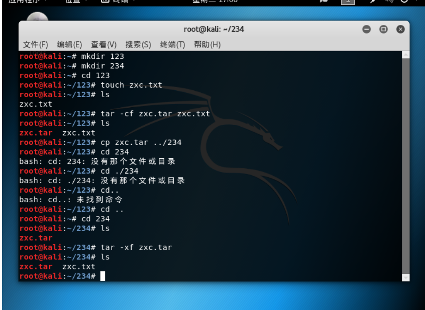Open the 查看(V) menu
425x310 pixels.
click(x=103, y=44)
